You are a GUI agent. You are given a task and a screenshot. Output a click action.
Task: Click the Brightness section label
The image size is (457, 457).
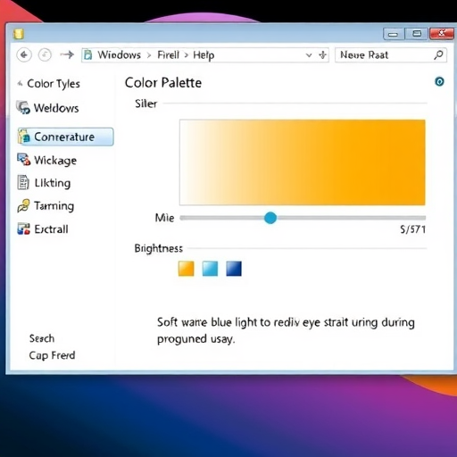pos(159,248)
